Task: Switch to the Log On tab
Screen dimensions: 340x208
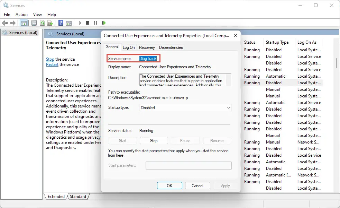Action: (129, 47)
